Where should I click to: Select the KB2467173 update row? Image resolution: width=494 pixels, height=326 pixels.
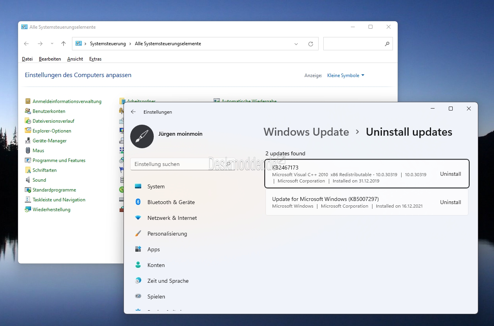(x=367, y=174)
